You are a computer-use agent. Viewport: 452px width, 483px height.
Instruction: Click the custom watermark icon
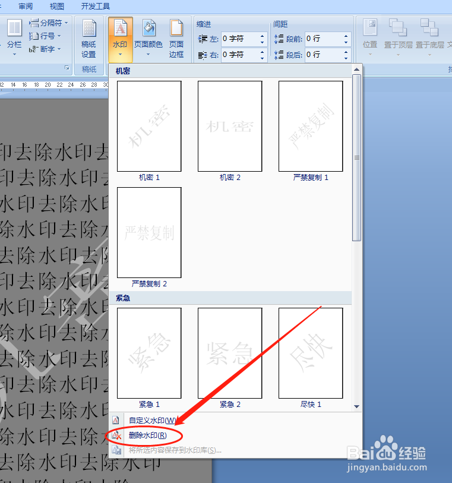(116, 420)
